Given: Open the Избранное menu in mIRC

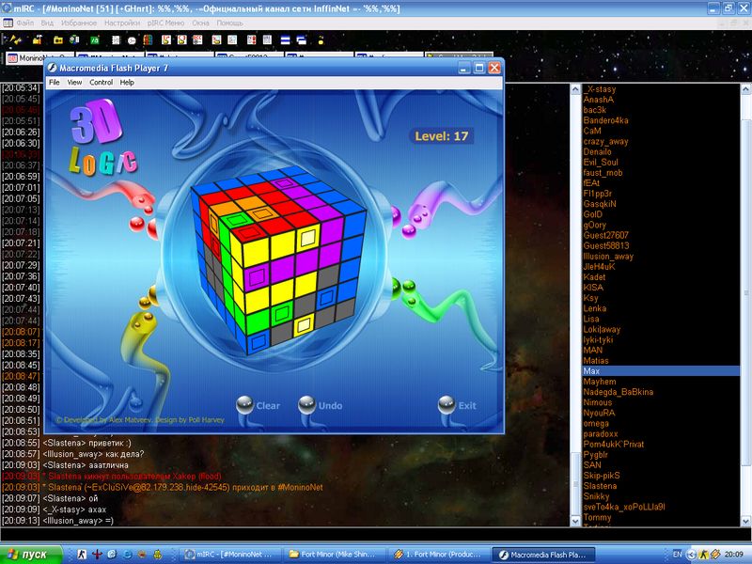Looking at the screenshot, I should [79, 23].
